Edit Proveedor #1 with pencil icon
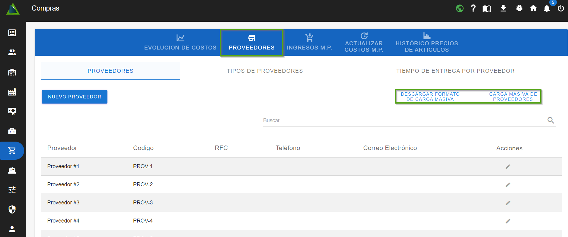568x237 pixels. [x=508, y=167]
